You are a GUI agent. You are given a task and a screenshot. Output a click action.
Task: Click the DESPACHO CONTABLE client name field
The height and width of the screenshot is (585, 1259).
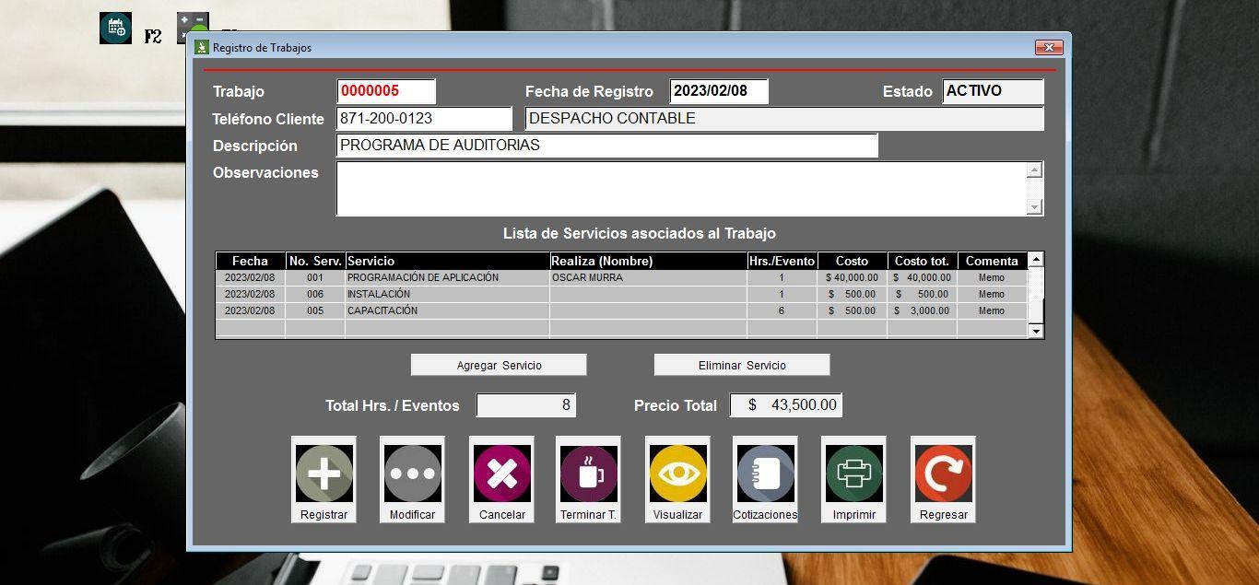pos(784,118)
